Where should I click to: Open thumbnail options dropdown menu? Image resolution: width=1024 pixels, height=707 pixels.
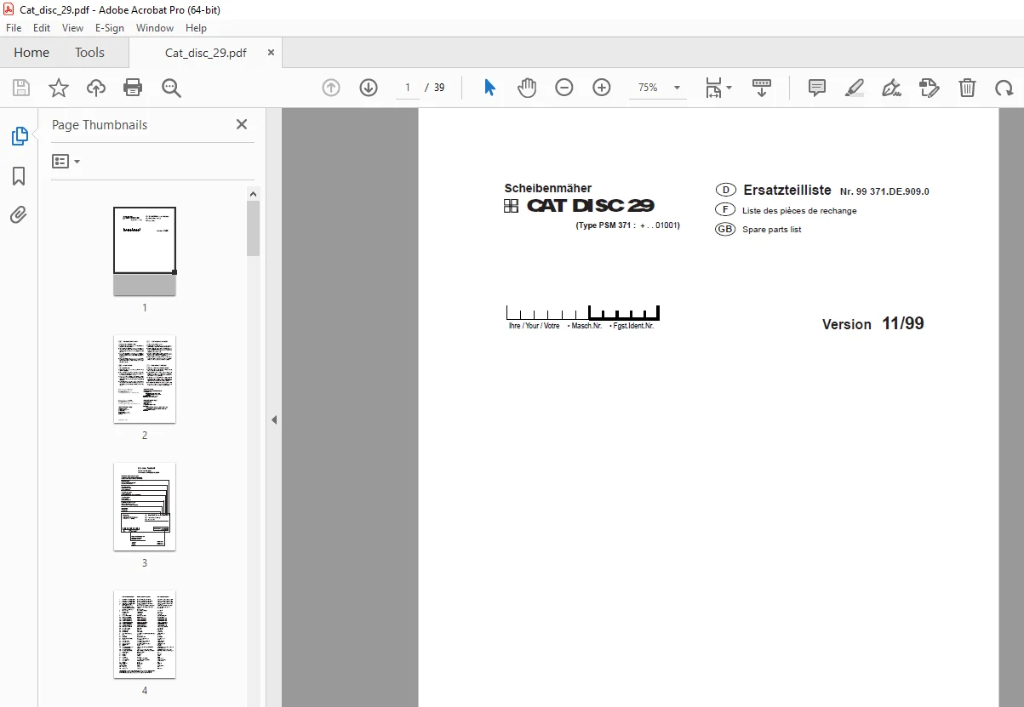66,161
